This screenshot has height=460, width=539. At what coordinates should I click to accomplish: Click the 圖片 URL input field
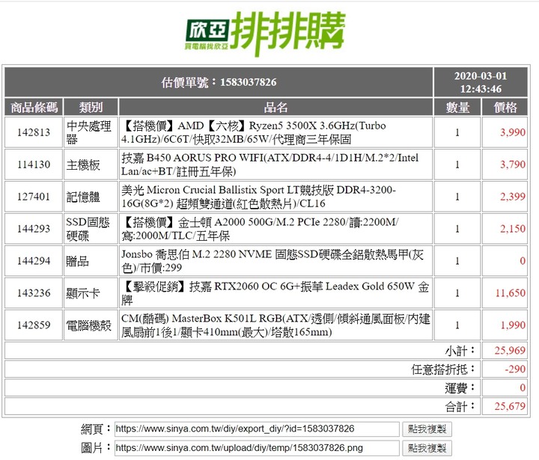tap(257, 448)
